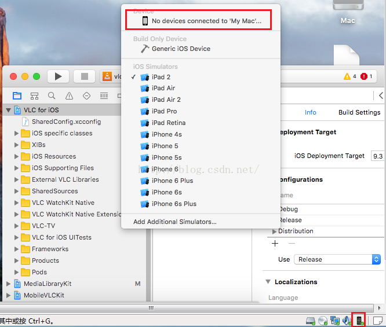Image resolution: width=386 pixels, height=327 pixels.
Task: Open the Use Release configuration dropdown
Action: [x=337, y=259]
